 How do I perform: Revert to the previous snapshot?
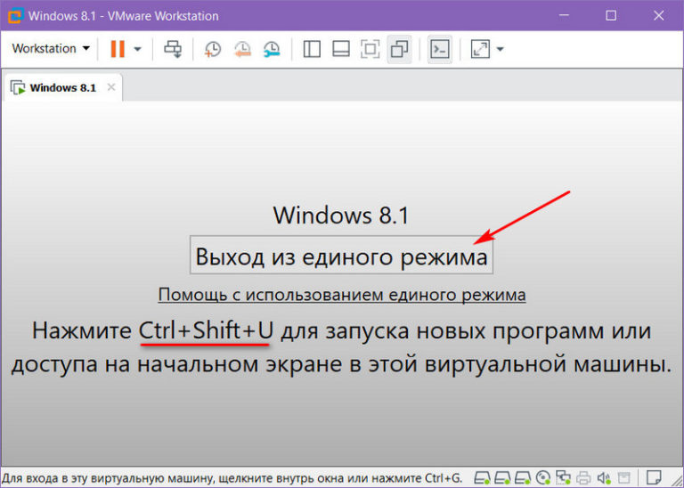[x=242, y=49]
